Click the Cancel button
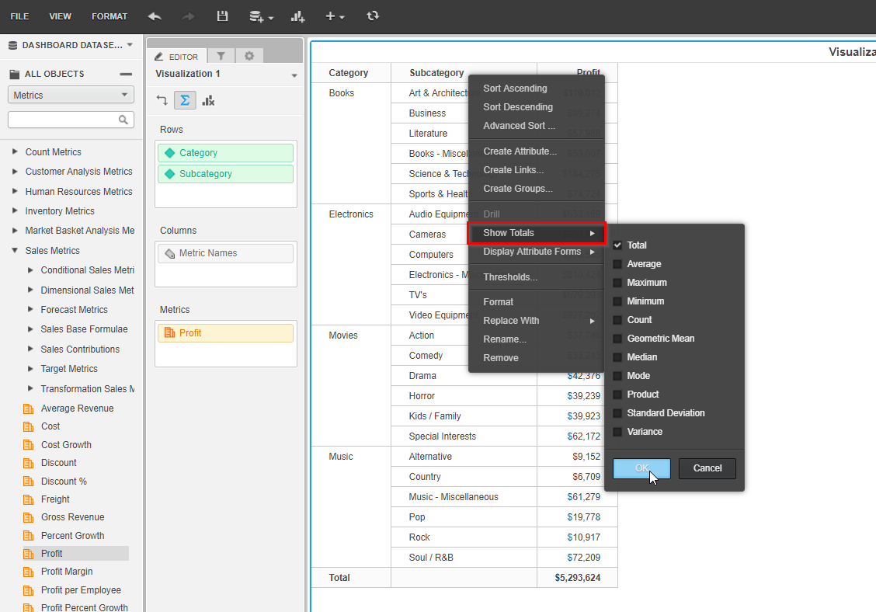 [x=707, y=468]
